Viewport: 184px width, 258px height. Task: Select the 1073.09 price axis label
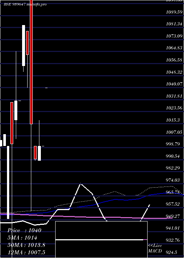(x=174, y=36)
